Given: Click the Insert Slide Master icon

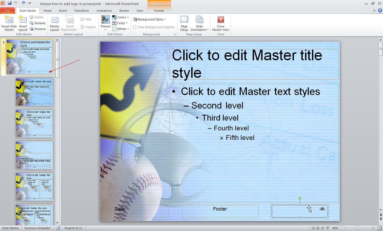Looking at the screenshot, I should click(x=9, y=23).
